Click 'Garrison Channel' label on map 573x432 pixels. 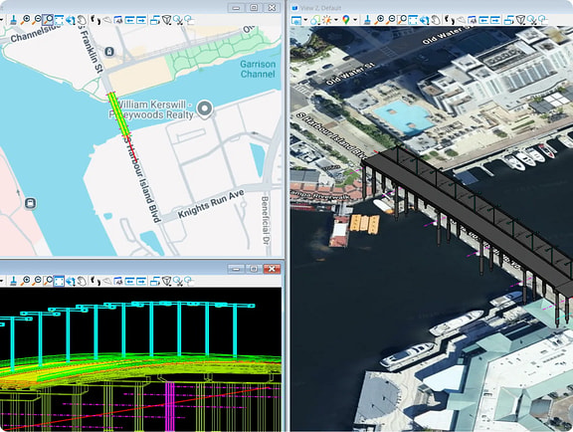click(x=258, y=69)
